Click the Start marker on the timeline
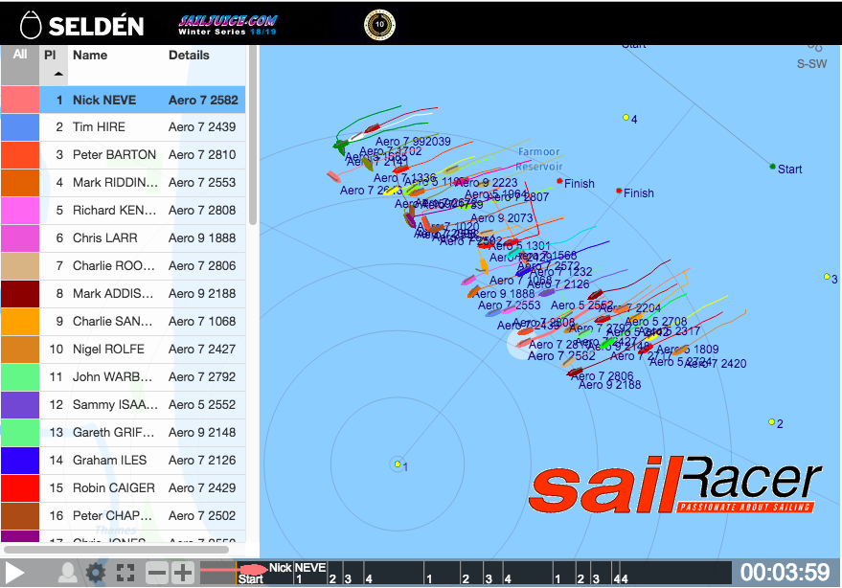The image size is (842, 588). click(x=250, y=578)
